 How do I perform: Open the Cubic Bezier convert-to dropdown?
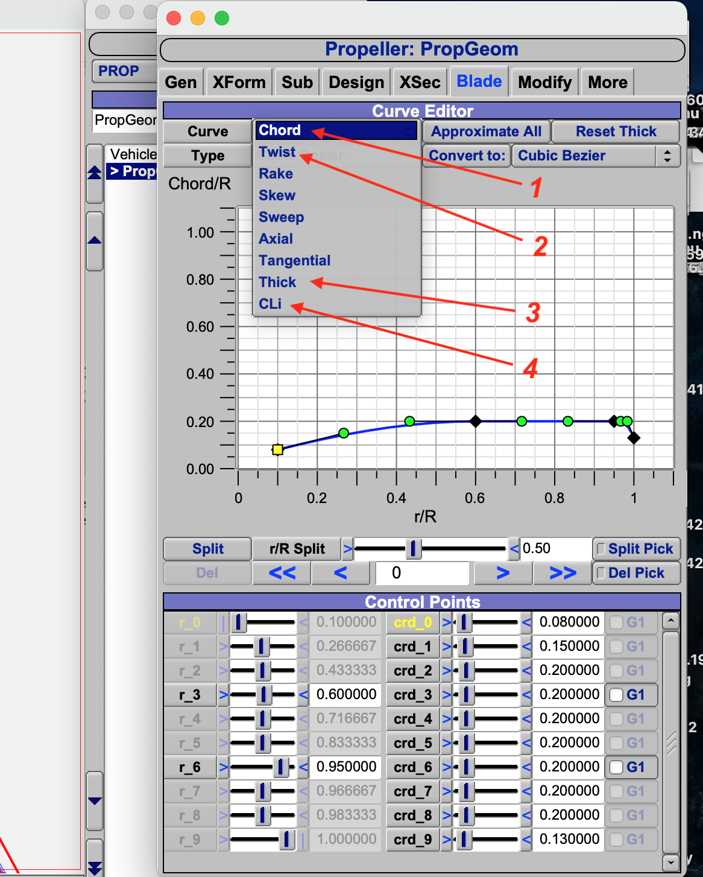(596, 156)
